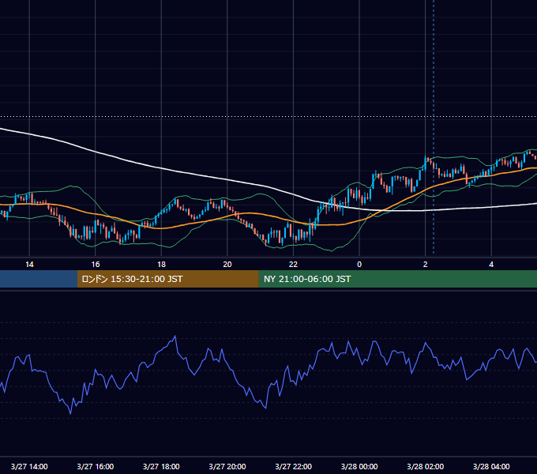Click the 3/27 16:00 date label
This screenshot has width=537, height=474.
pyautogui.click(x=96, y=466)
